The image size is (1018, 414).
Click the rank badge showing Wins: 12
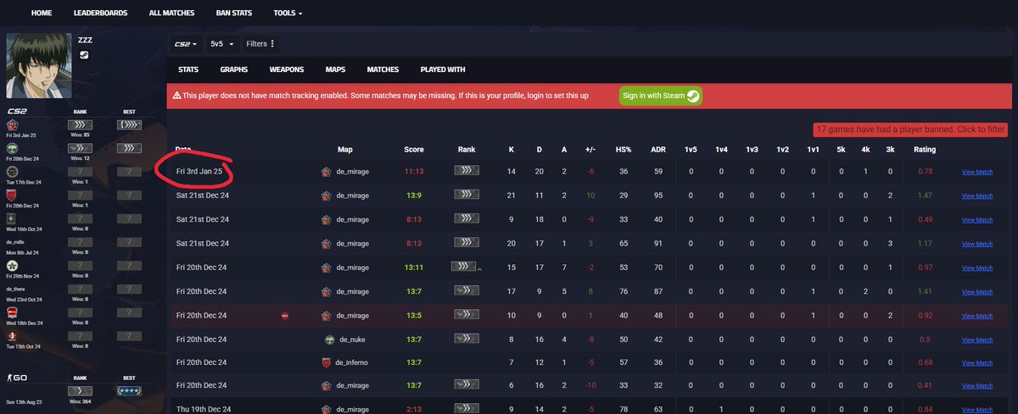[x=81, y=147]
